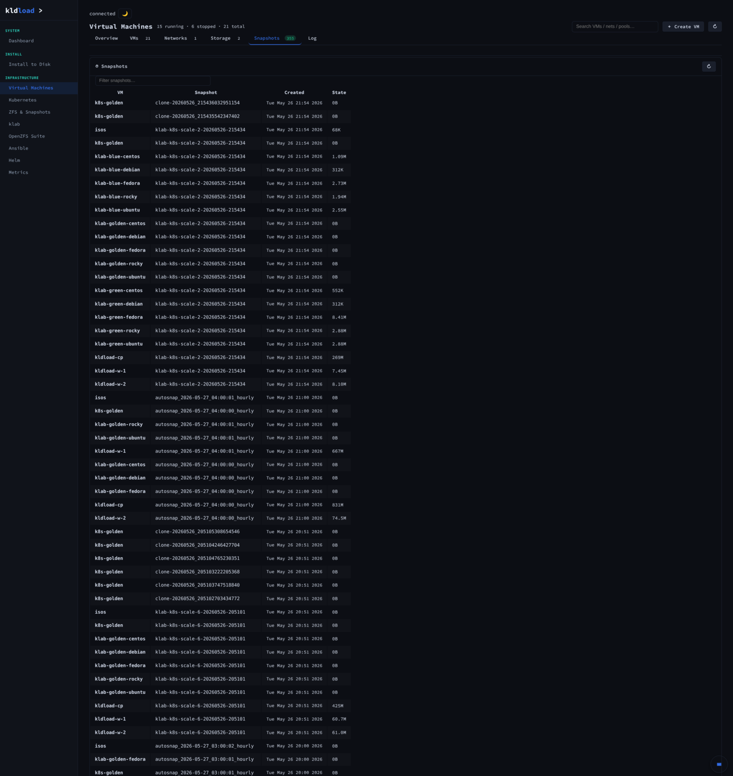
Task: Click the klab-blue-centos VM cell
Action: pos(117,156)
